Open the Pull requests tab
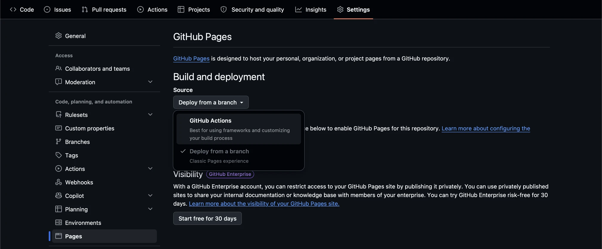 coord(104,10)
